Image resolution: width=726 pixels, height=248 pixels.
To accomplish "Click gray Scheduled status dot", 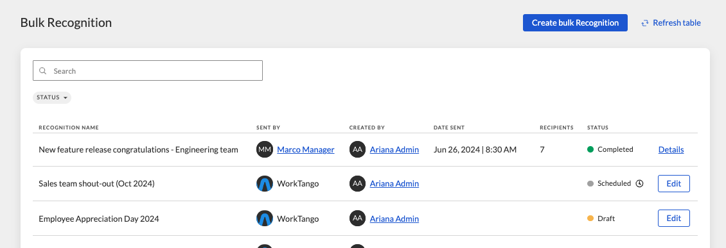I will coord(590,183).
